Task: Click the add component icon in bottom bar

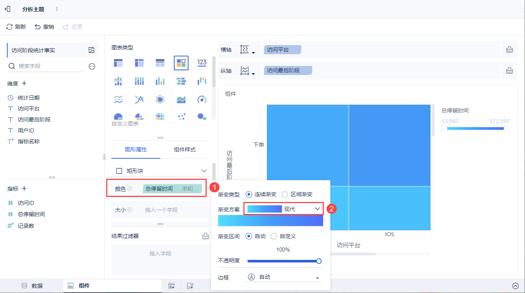Action: tap(171, 286)
